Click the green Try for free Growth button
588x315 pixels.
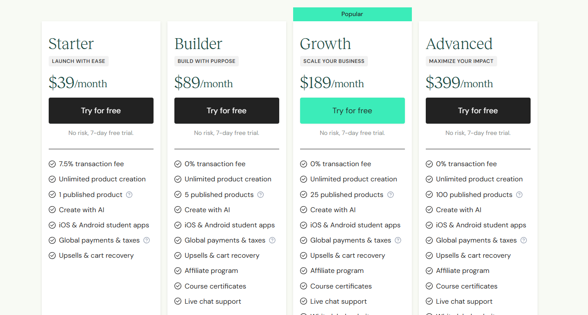tap(352, 111)
